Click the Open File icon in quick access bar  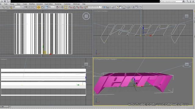click(x=2, y=1)
